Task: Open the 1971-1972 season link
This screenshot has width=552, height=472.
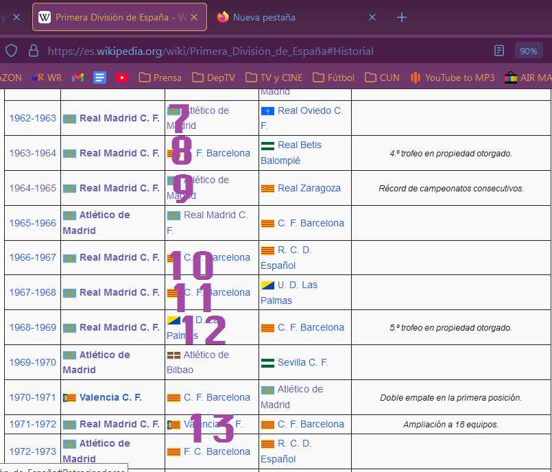Action: tap(32, 424)
